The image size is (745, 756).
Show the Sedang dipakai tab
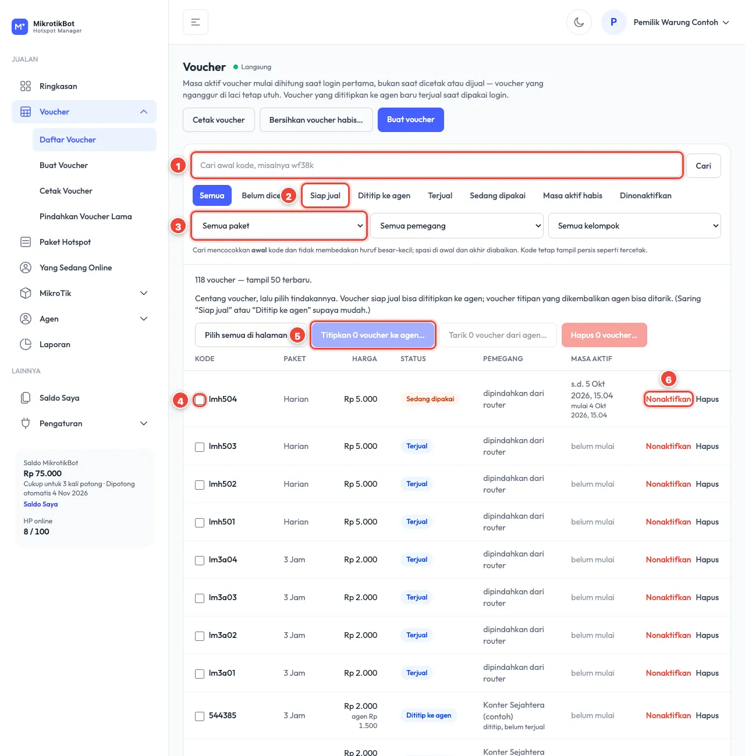[498, 195]
